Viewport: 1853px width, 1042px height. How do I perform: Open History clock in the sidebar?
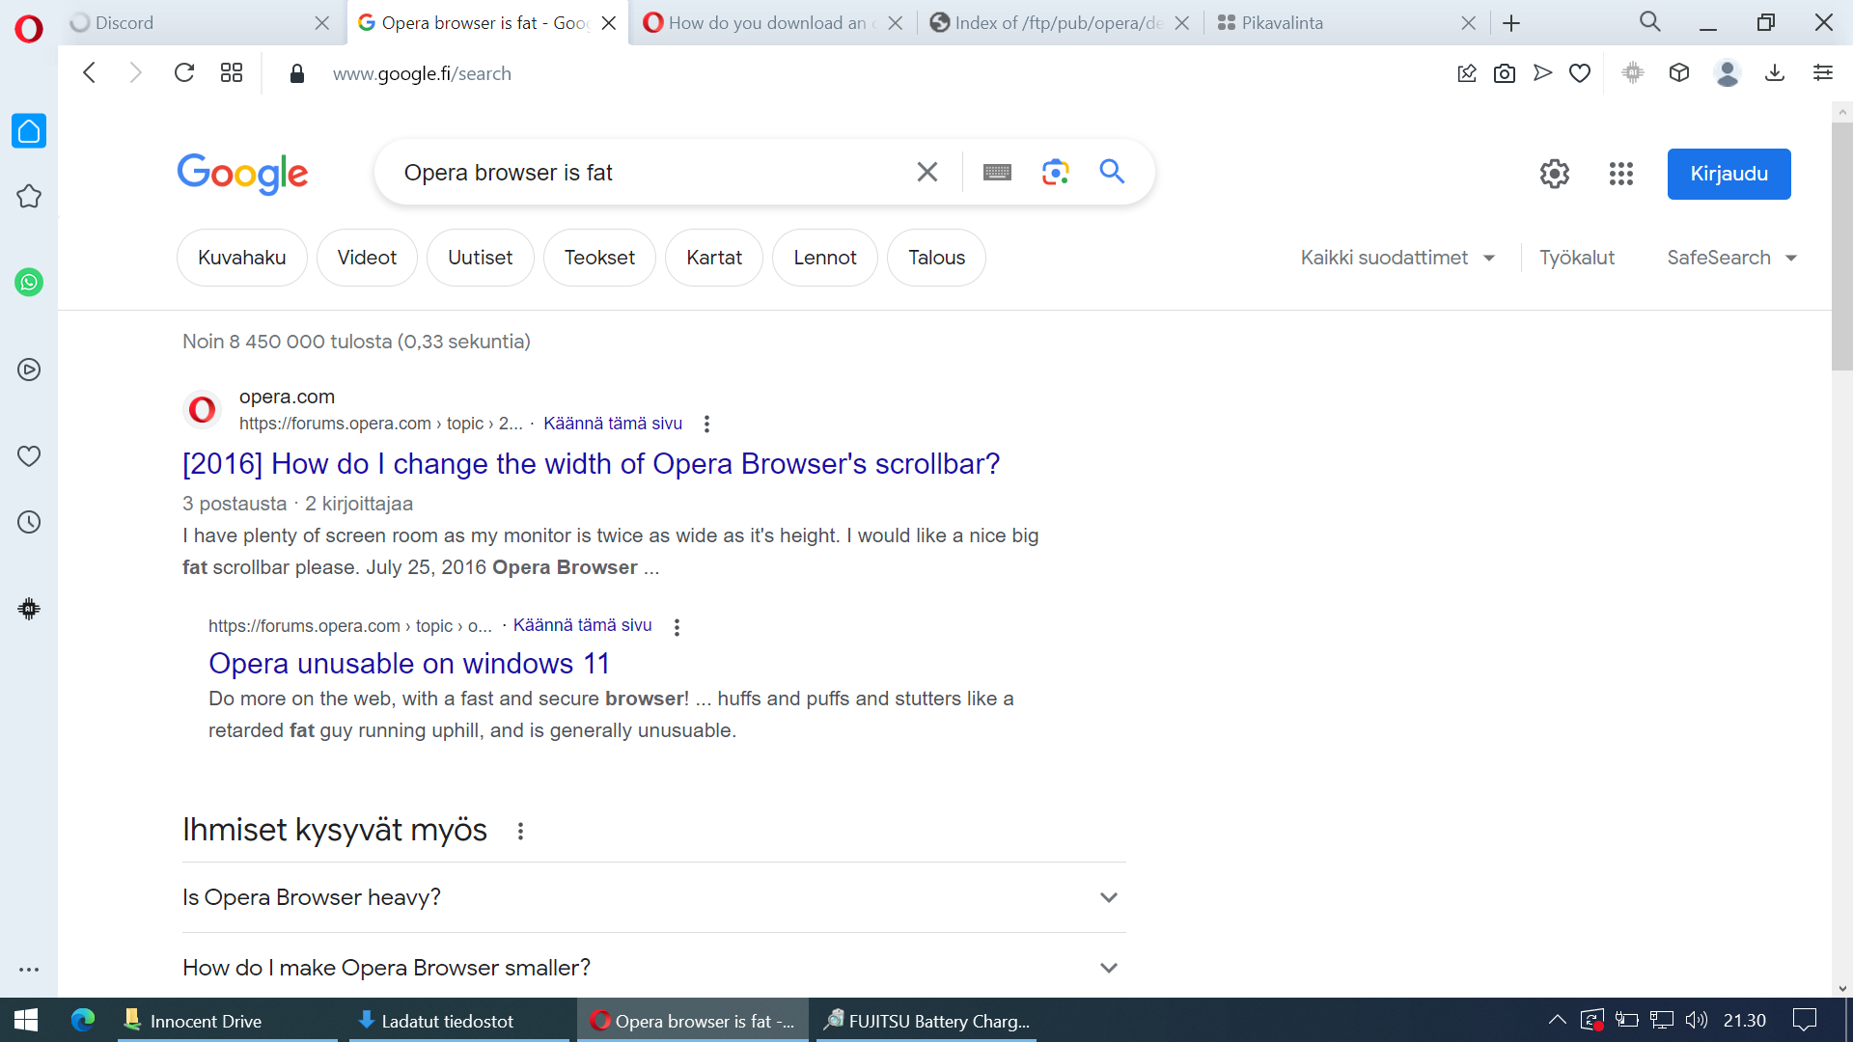(29, 522)
